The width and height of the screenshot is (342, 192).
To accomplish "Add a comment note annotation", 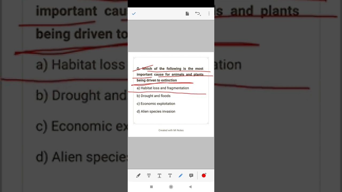I will (x=191, y=175).
